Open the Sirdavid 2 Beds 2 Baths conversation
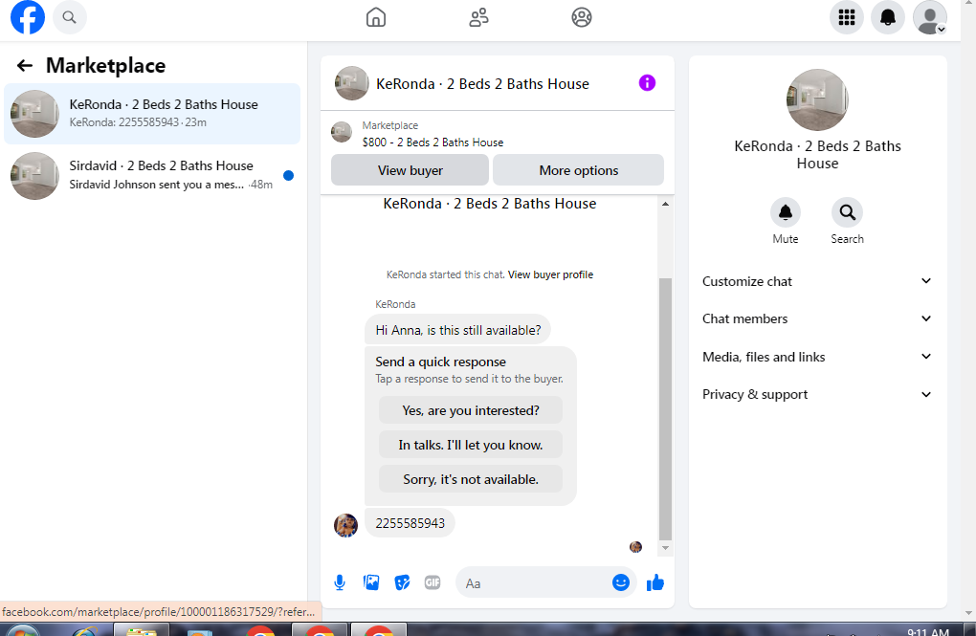 tap(152, 175)
